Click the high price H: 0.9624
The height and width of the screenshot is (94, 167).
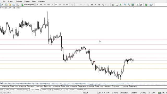[124, 93]
